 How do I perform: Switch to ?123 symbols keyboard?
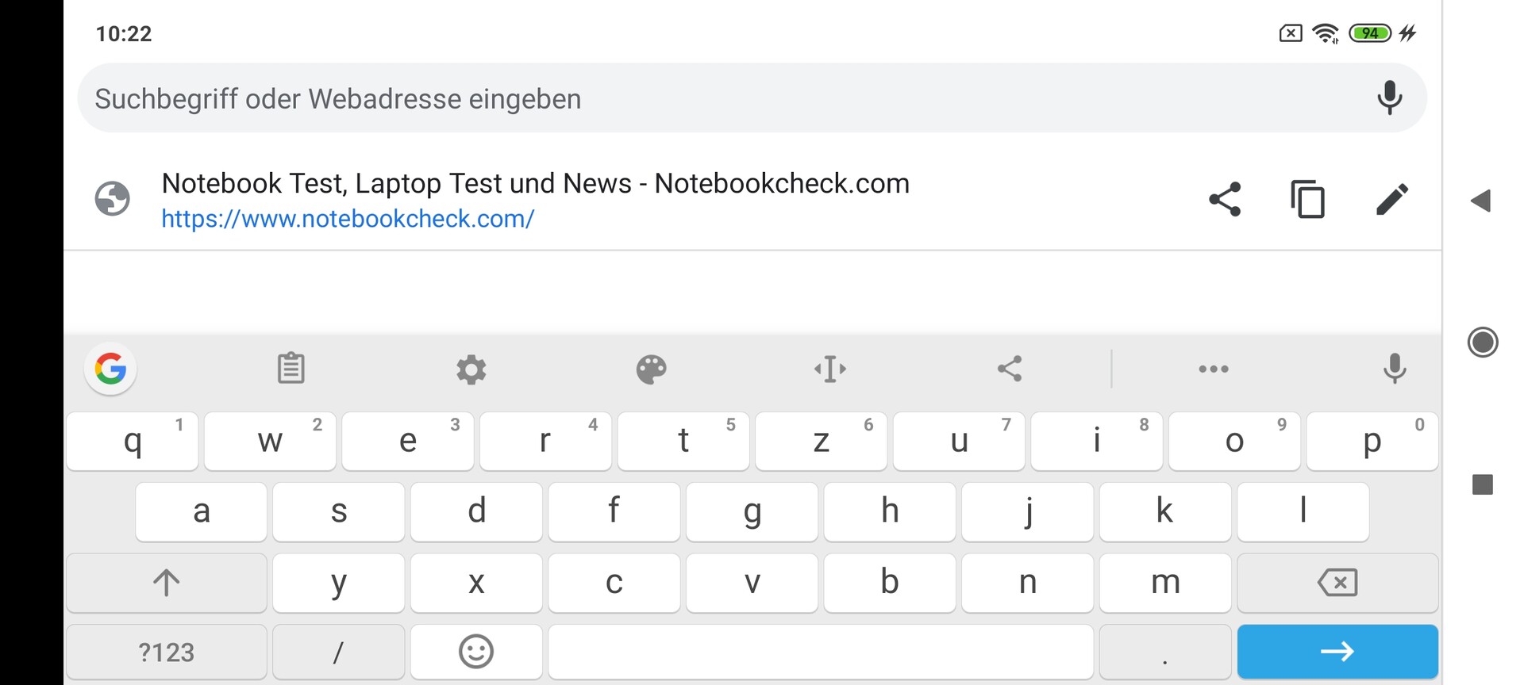point(167,652)
